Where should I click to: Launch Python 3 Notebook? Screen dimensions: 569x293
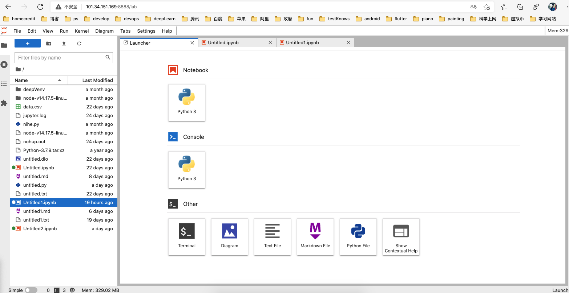187,103
